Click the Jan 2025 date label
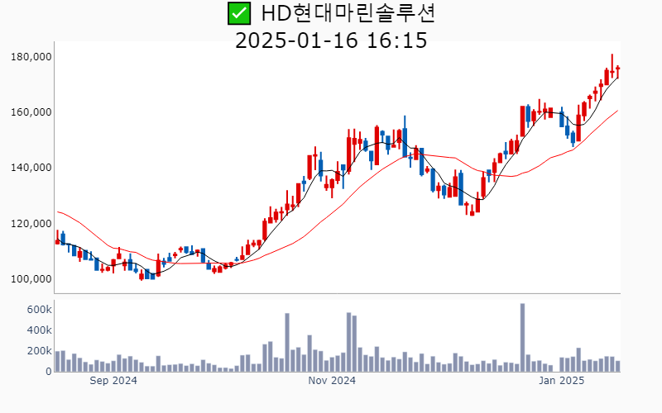The image size is (662, 413). tap(562, 381)
